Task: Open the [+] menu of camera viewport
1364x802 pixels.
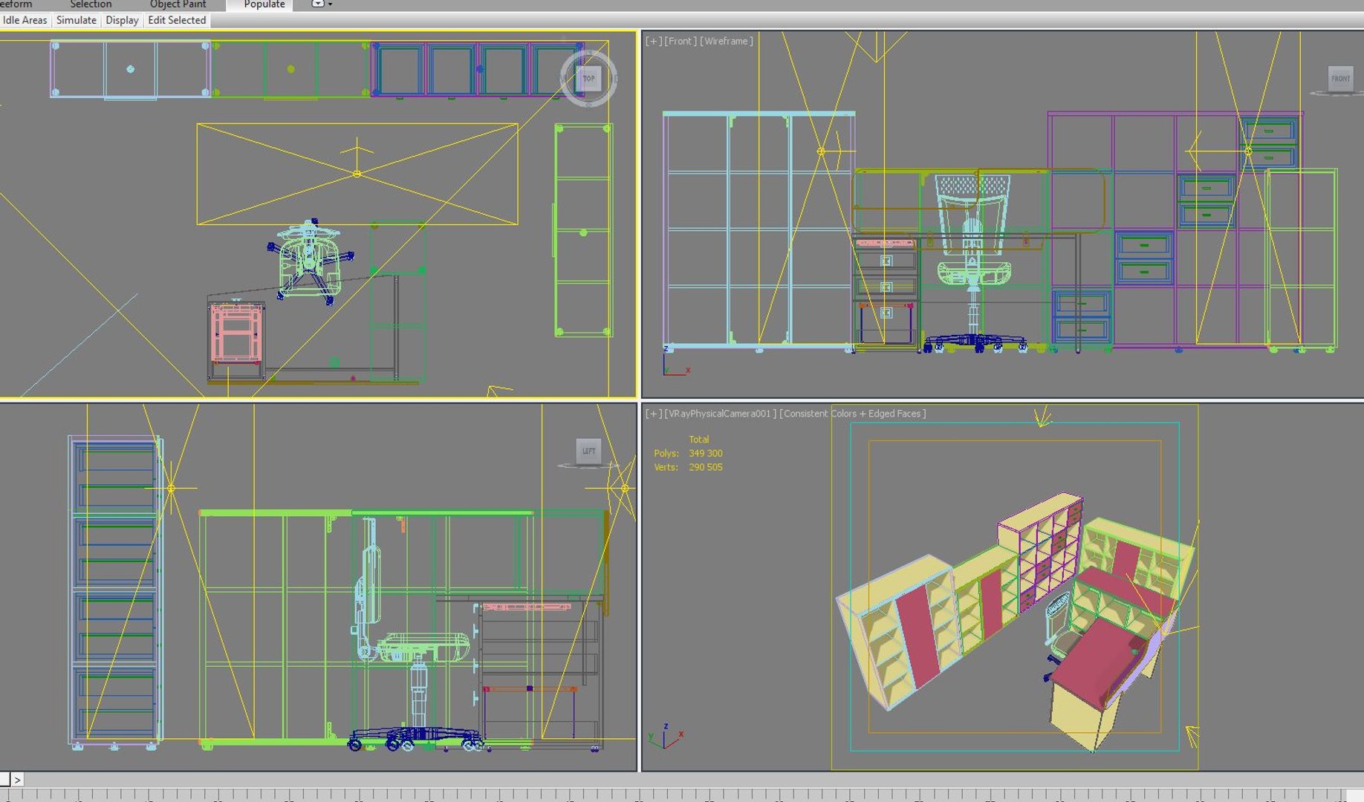Action: (x=653, y=414)
